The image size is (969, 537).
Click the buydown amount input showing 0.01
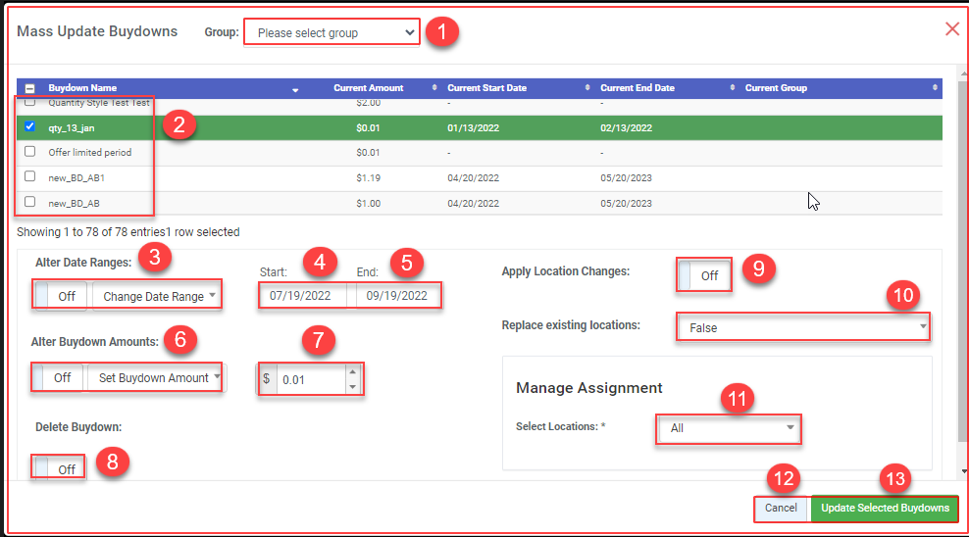(x=310, y=379)
